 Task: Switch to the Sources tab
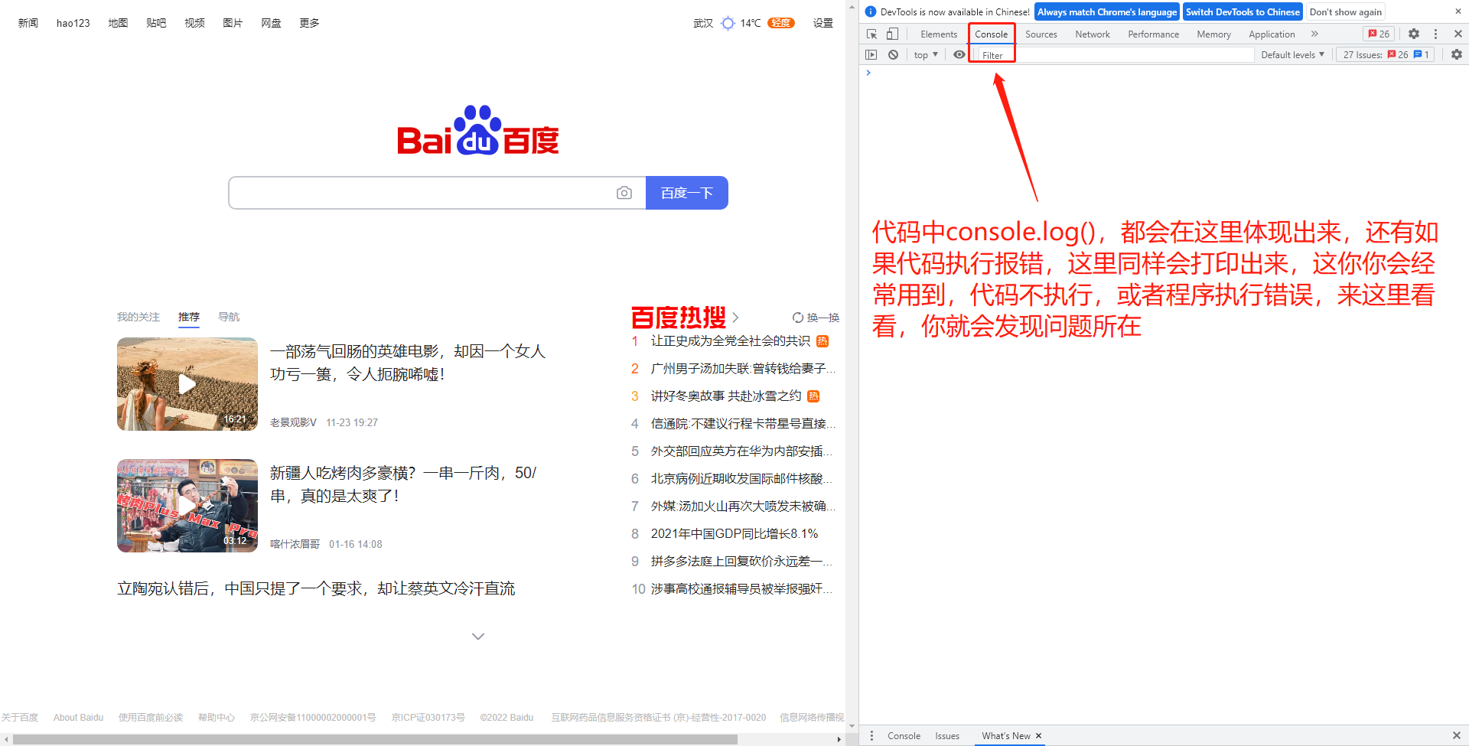1041,34
